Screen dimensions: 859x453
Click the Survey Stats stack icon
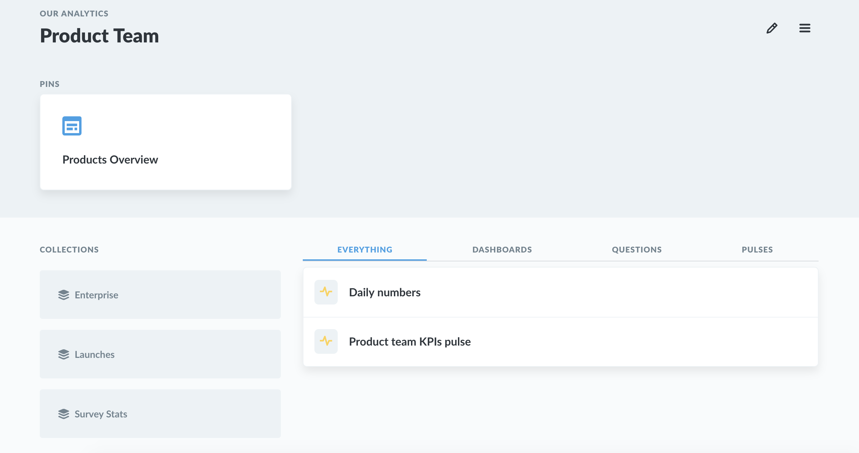click(x=64, y=414)
